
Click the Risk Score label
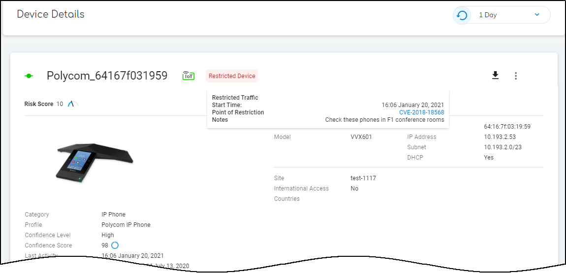point(39,104)
